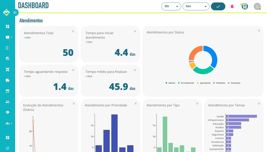
Task: Click the Saúde bar showing 9
Action: [241, 116]
